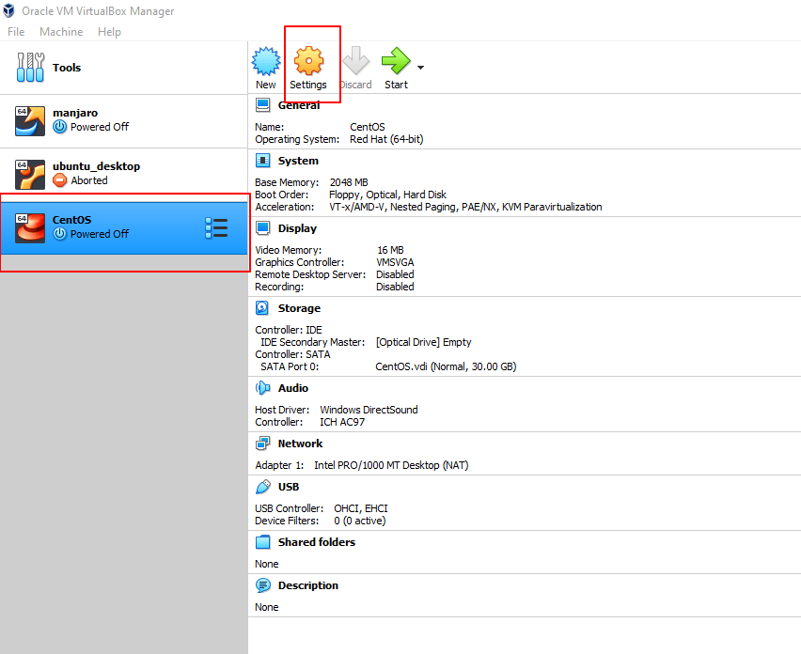Open the System section heading
Viewport: 801px width, 654px height.
[x=298, y=161]
